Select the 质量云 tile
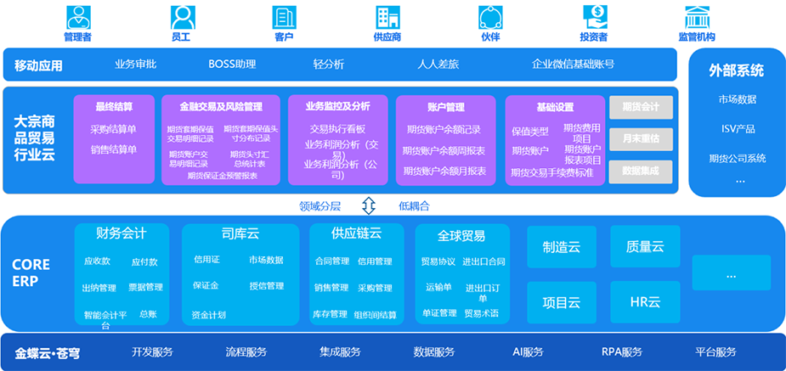The height and width of the screenshot is (371, 786). pyautogui.click(x=644, y=247)
